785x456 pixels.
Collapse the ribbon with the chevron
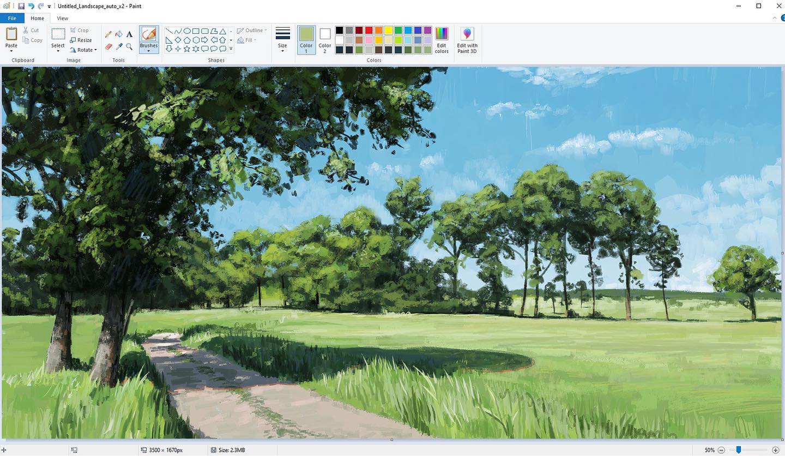pyautogui.click(x=775, y=18)
